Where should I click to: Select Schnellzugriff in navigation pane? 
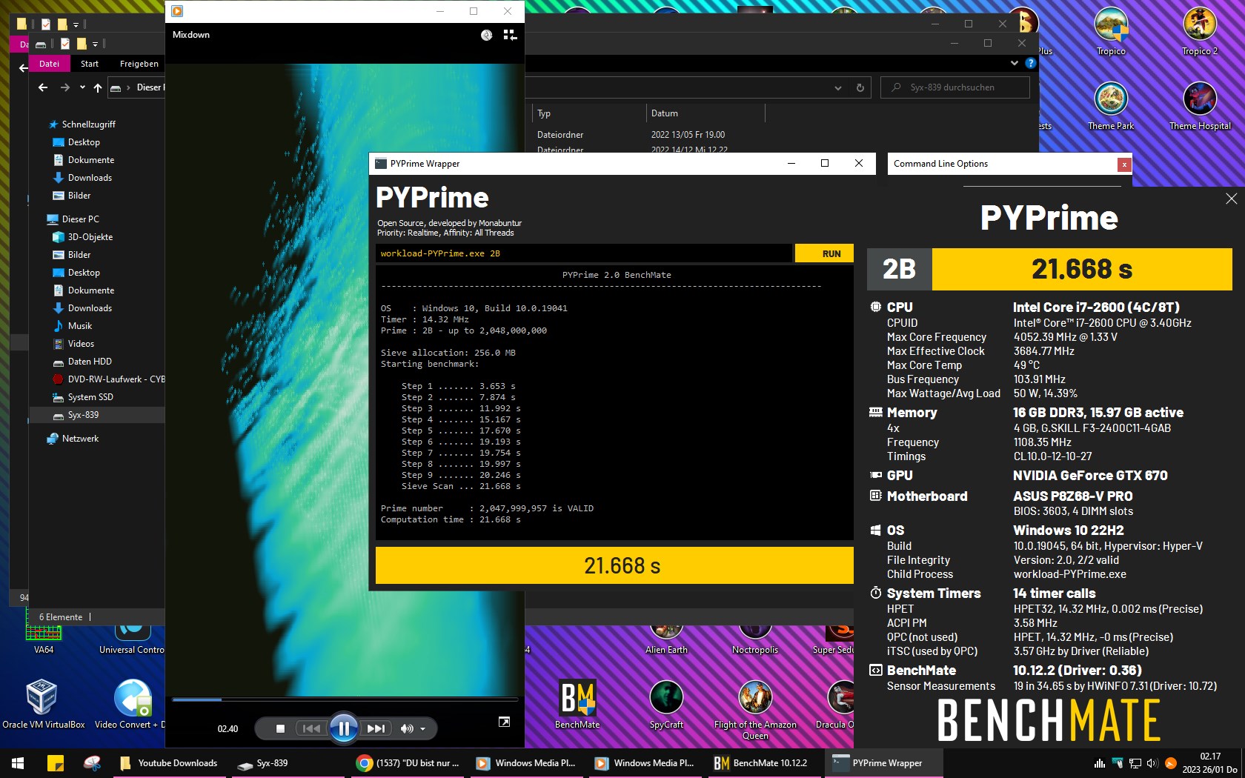[x=88, y=124]
